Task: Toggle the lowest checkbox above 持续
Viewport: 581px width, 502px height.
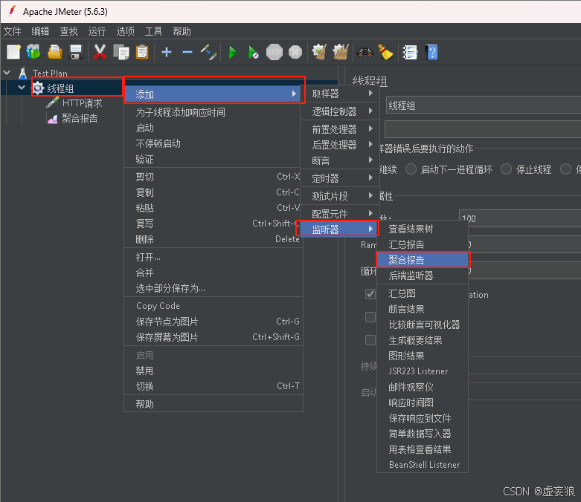Action: pyautogui.click(x=370, y=340)
